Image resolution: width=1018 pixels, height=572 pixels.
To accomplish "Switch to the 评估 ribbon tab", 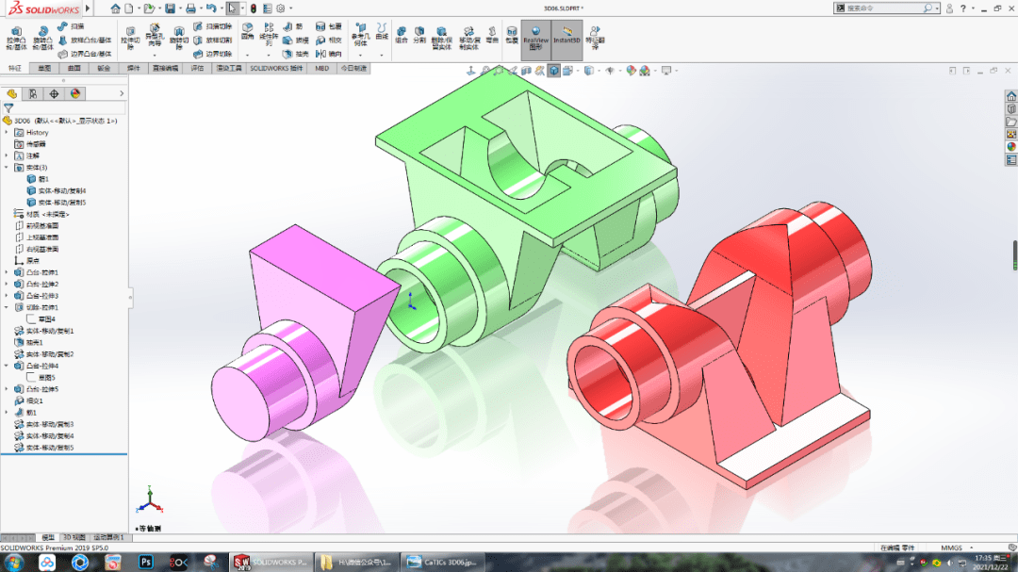I will tap(199, 68).
